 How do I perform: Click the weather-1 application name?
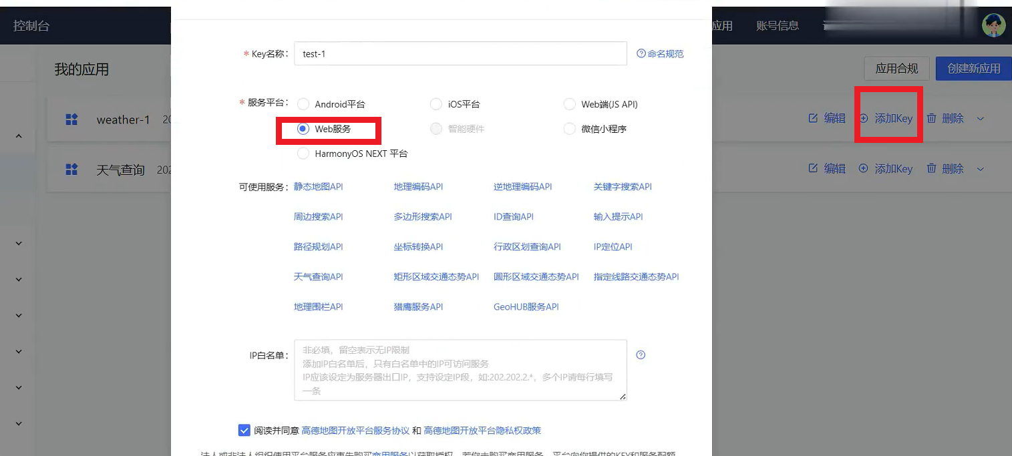pyautogui.click(x=124, y=120)
